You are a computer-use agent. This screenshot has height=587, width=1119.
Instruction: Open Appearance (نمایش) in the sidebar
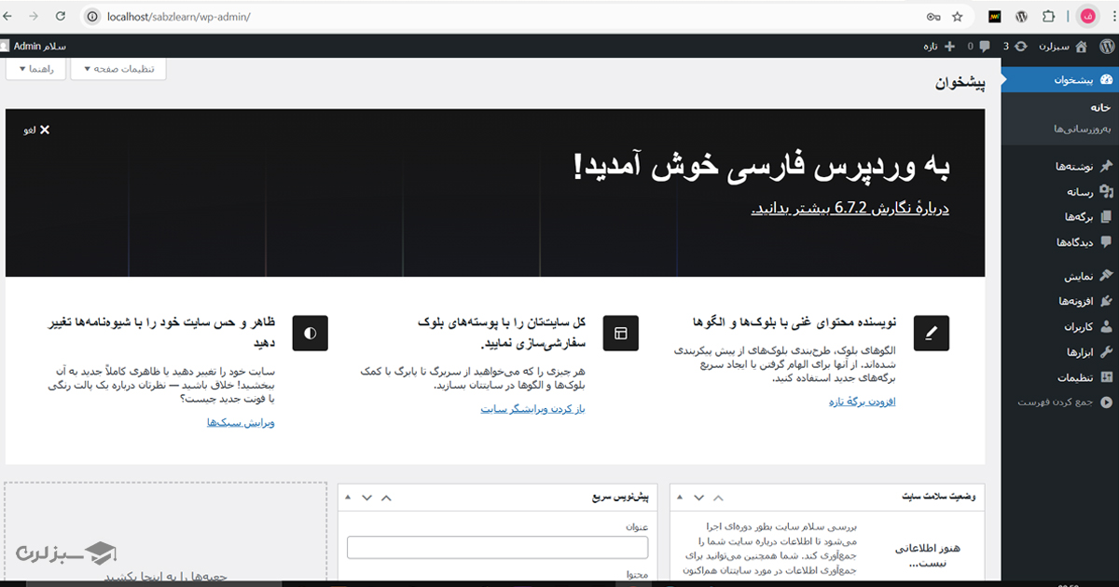pyautogui.click(x=1077, y=275)
